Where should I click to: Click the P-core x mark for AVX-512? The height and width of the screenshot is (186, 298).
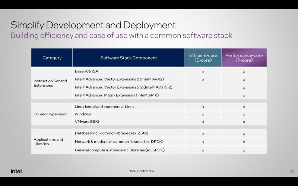click(244, 87)
